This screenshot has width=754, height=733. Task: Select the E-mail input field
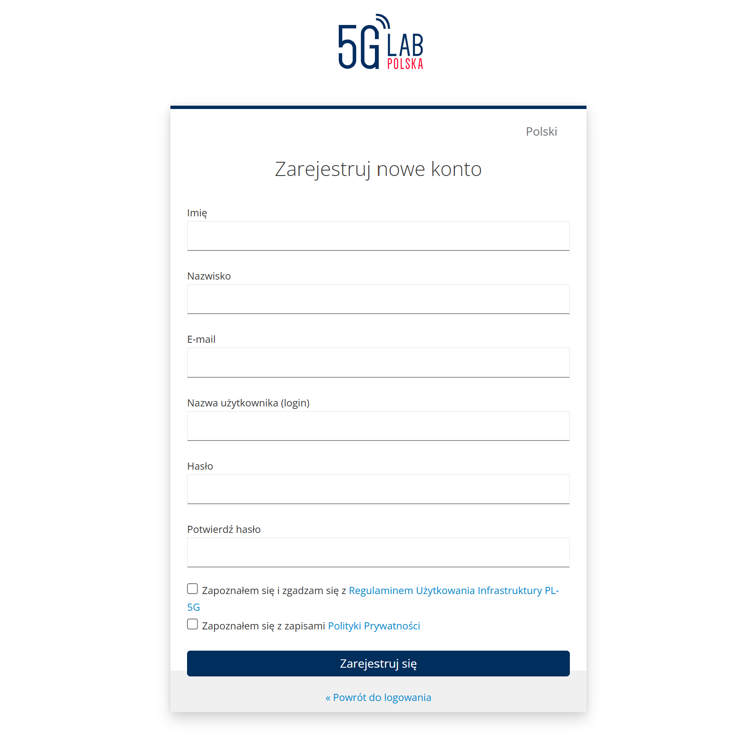pos(378,362)
